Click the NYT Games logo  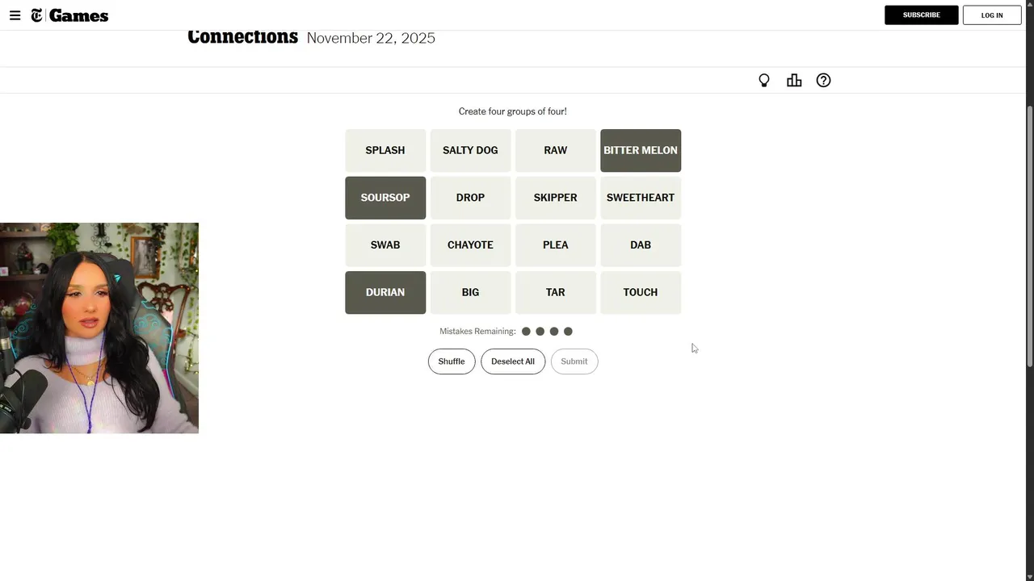[x=69, y=15]
